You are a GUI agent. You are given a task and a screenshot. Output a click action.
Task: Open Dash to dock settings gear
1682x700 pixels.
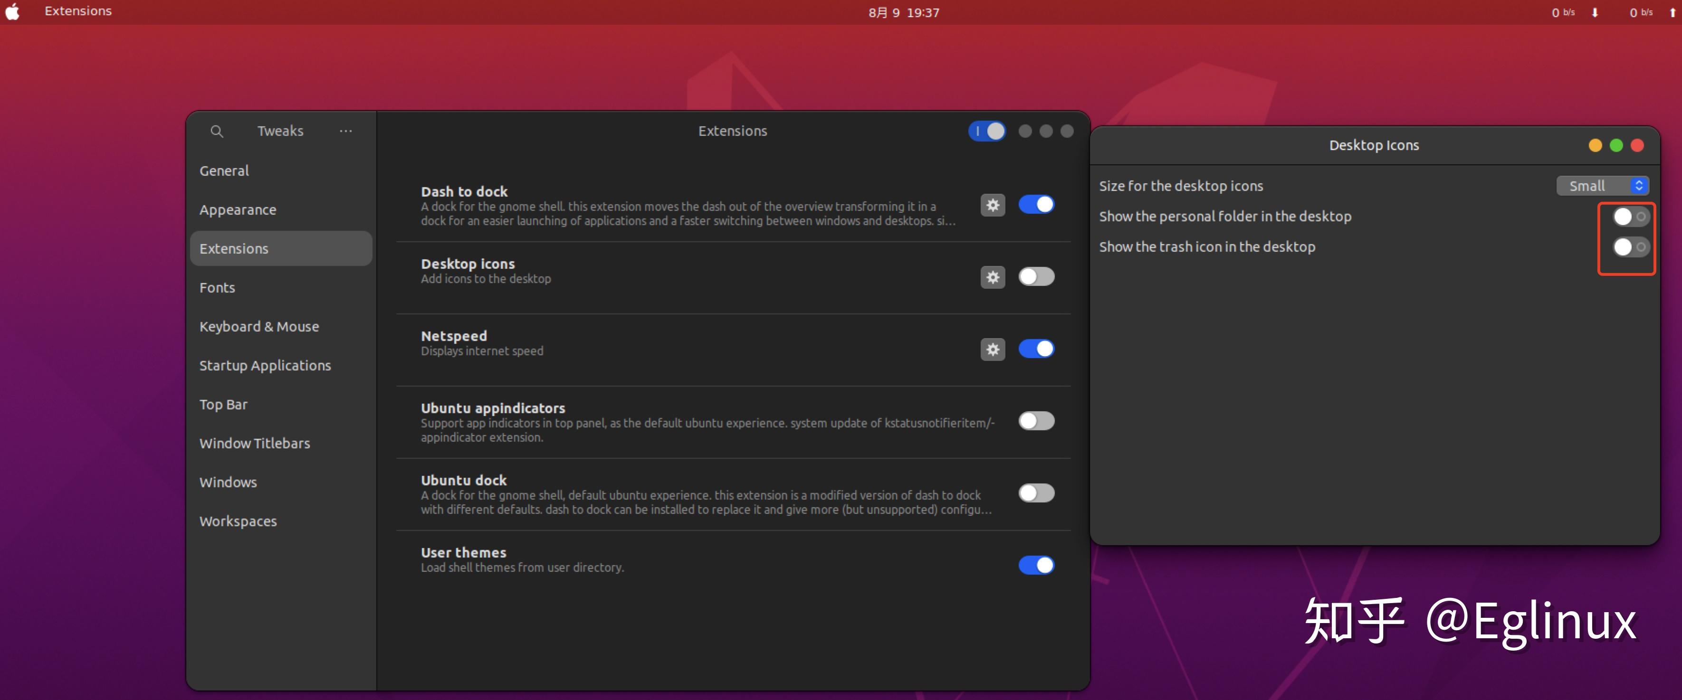tap(993, 205)
